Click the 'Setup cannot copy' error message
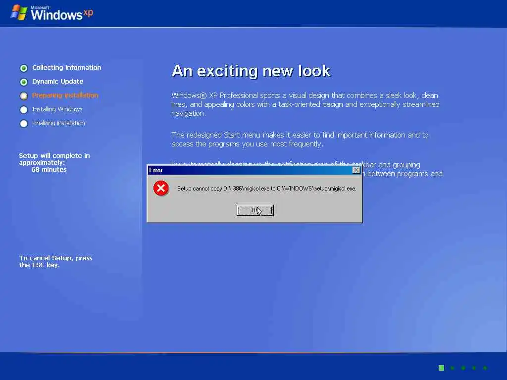 (267, 189)
